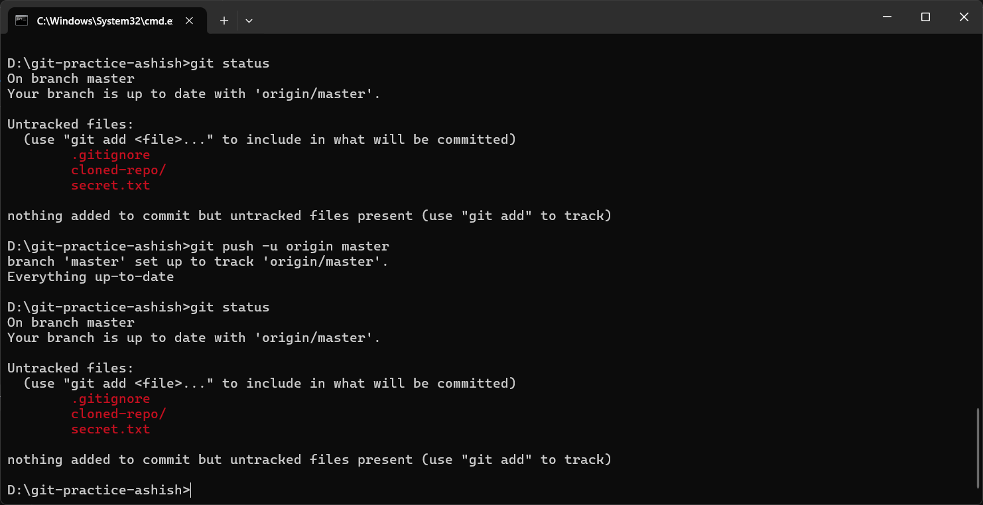Click the cloned-repo/ red directory text
Image resolution: width=983 pixels, height=505 pixels.
click(x=118, y=170)
